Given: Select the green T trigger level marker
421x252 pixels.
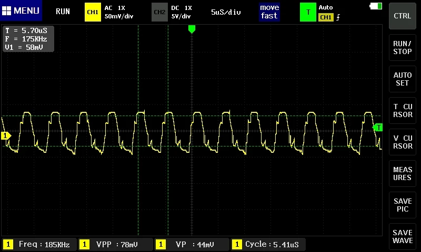Looking at the screenshot, I should (x=378, y=128).
